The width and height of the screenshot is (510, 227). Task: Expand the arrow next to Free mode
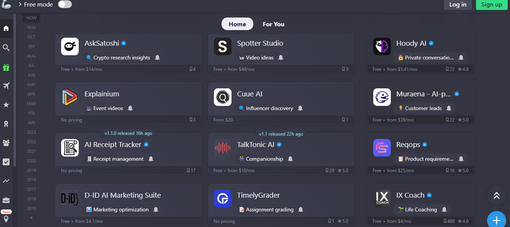20,5
